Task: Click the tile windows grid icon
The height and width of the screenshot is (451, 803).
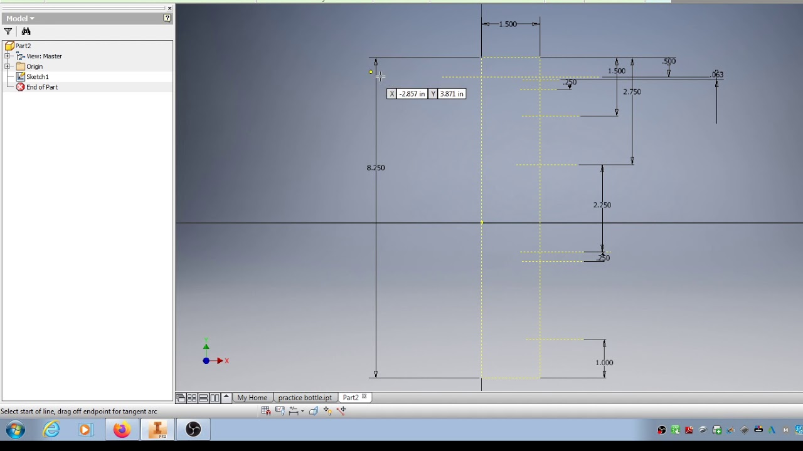Action: click(x=192, y=398)
